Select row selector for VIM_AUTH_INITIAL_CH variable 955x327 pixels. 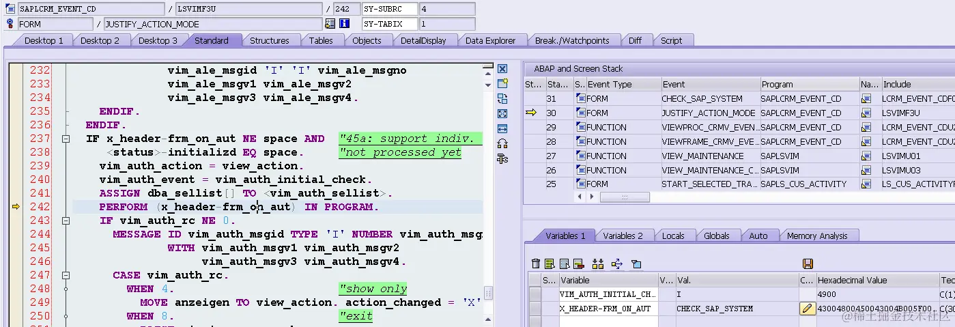click(535, 294)
